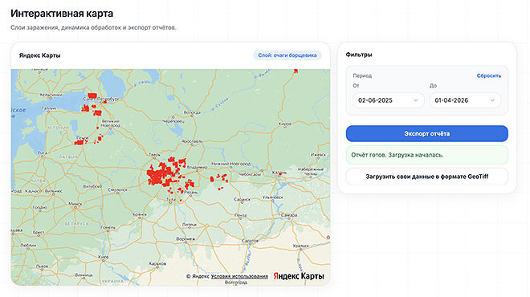Image resolution: width=530 pixels, height=297 pixels.
Task: Select the red hotspot near Saint Petersburg
Action: 92,96
